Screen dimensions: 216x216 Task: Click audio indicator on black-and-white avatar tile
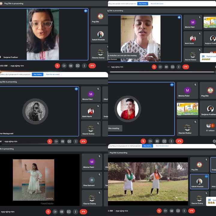pos(76,89)
